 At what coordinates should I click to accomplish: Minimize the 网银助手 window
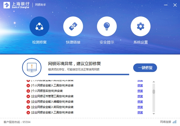pyautogui.click(x=166, y=5)
